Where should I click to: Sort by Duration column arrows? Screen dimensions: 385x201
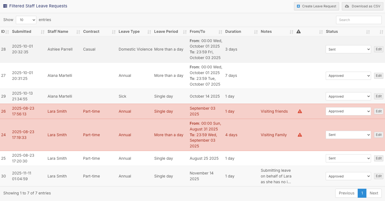pyautogui.click(x=256, y=32)
